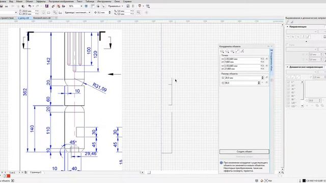Click the Undo arrow icon
326x183 pixels.
30,6
